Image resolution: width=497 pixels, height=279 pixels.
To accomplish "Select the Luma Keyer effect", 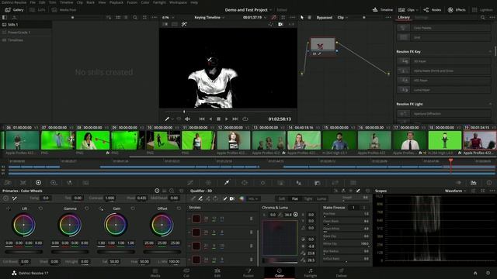I will coord(444,90).
